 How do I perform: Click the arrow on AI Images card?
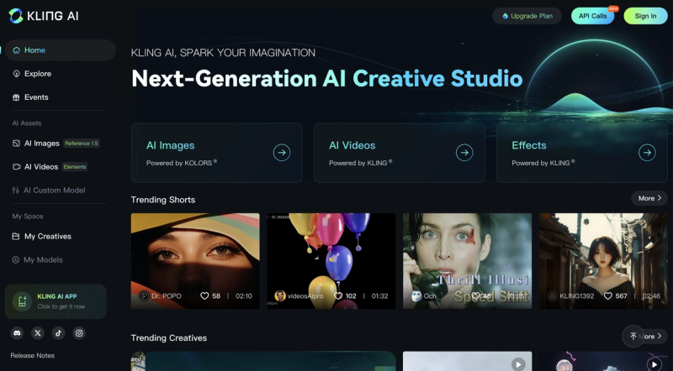(x=282, y=153)
